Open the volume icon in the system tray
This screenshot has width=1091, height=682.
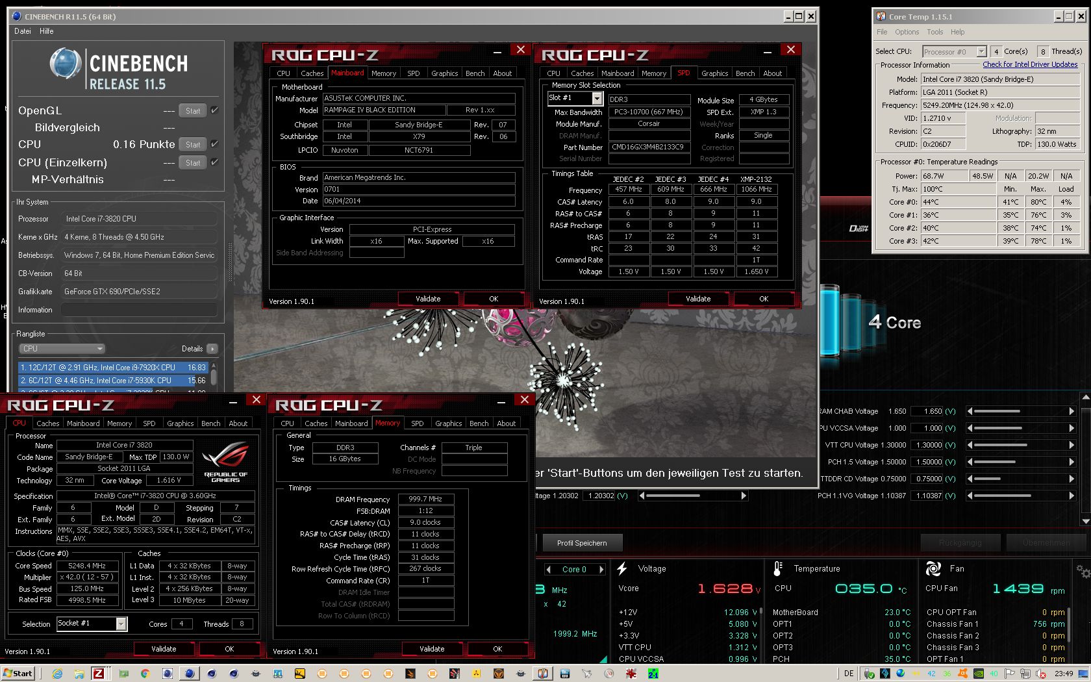pyautogui.click(x=1041, y=674)
